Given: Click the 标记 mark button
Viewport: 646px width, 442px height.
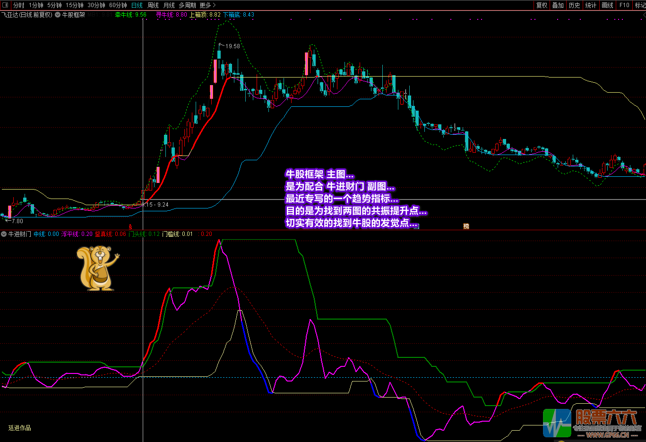Looking at the screenshot, I should click(x=640, y=5).
